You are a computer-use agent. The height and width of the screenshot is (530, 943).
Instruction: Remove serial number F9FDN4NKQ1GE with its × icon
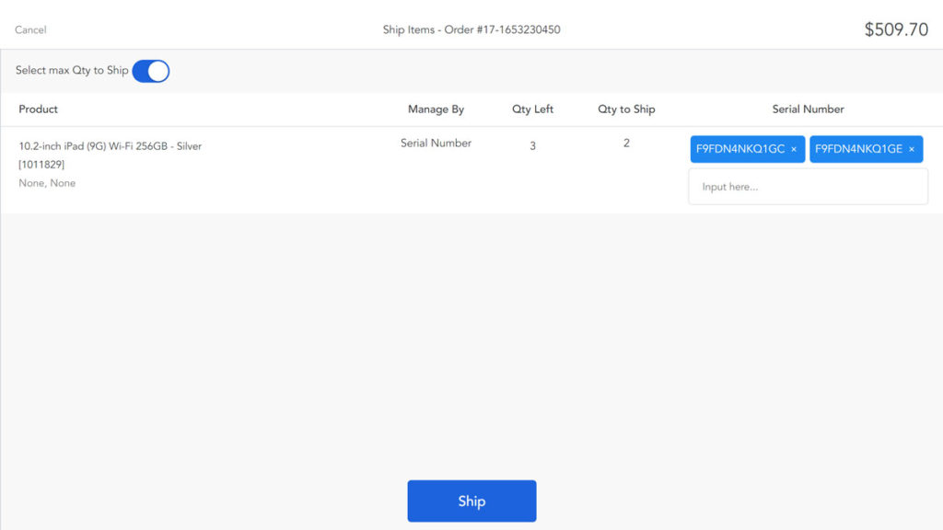point(911,149)
